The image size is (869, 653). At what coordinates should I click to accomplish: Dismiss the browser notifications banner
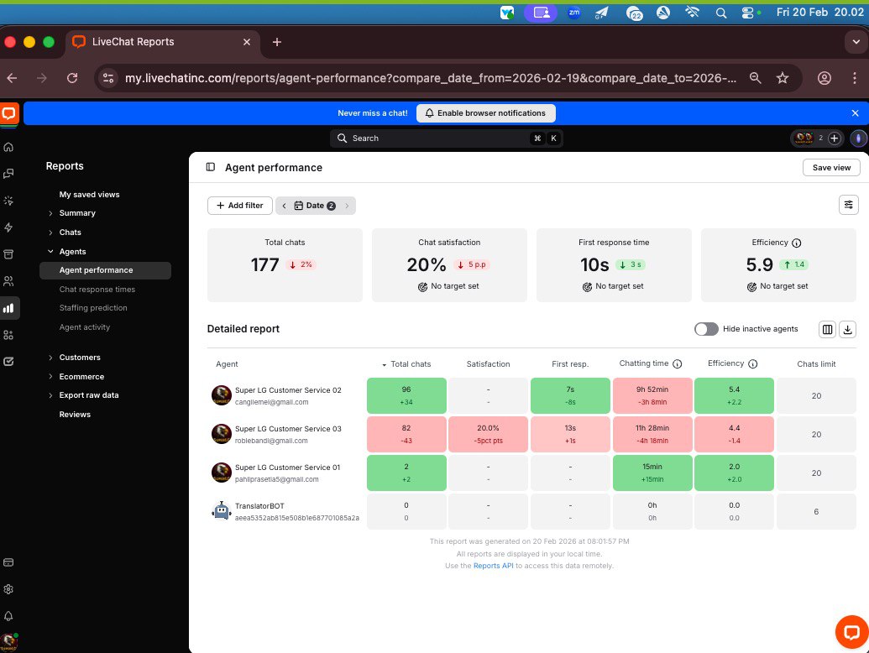point(855,113)
